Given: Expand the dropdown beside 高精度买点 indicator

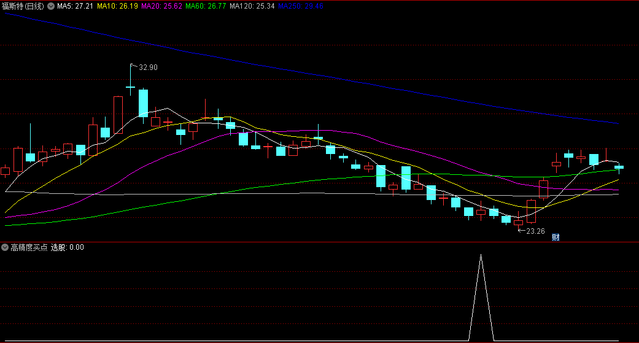Looking at the screenshot, I should coord(5,247).
